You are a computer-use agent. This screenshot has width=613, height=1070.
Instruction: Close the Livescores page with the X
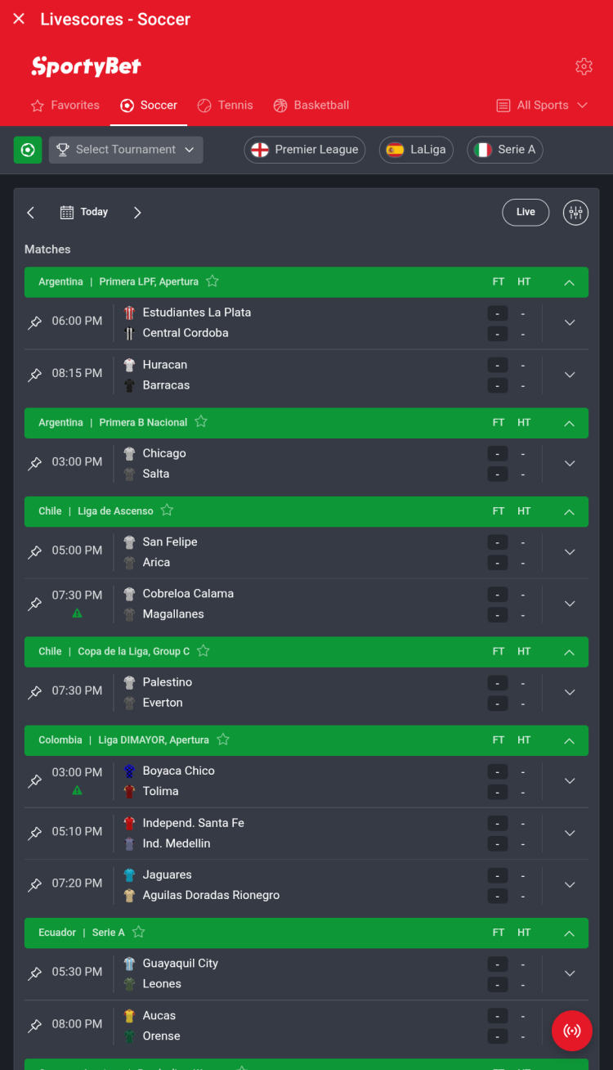[19, 19]
